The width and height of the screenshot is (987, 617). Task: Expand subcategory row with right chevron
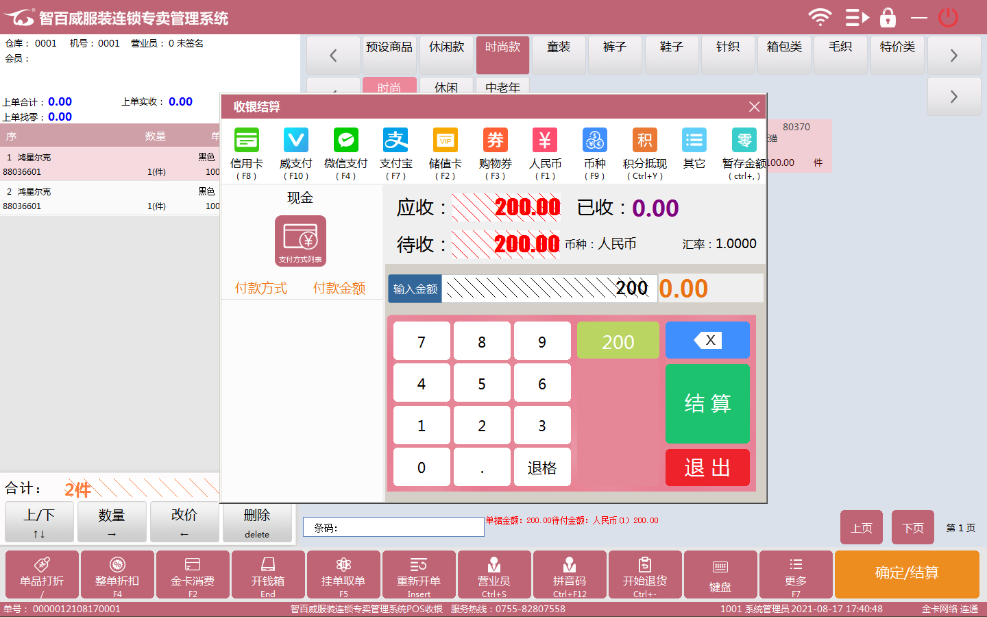[x=953, y=97]
